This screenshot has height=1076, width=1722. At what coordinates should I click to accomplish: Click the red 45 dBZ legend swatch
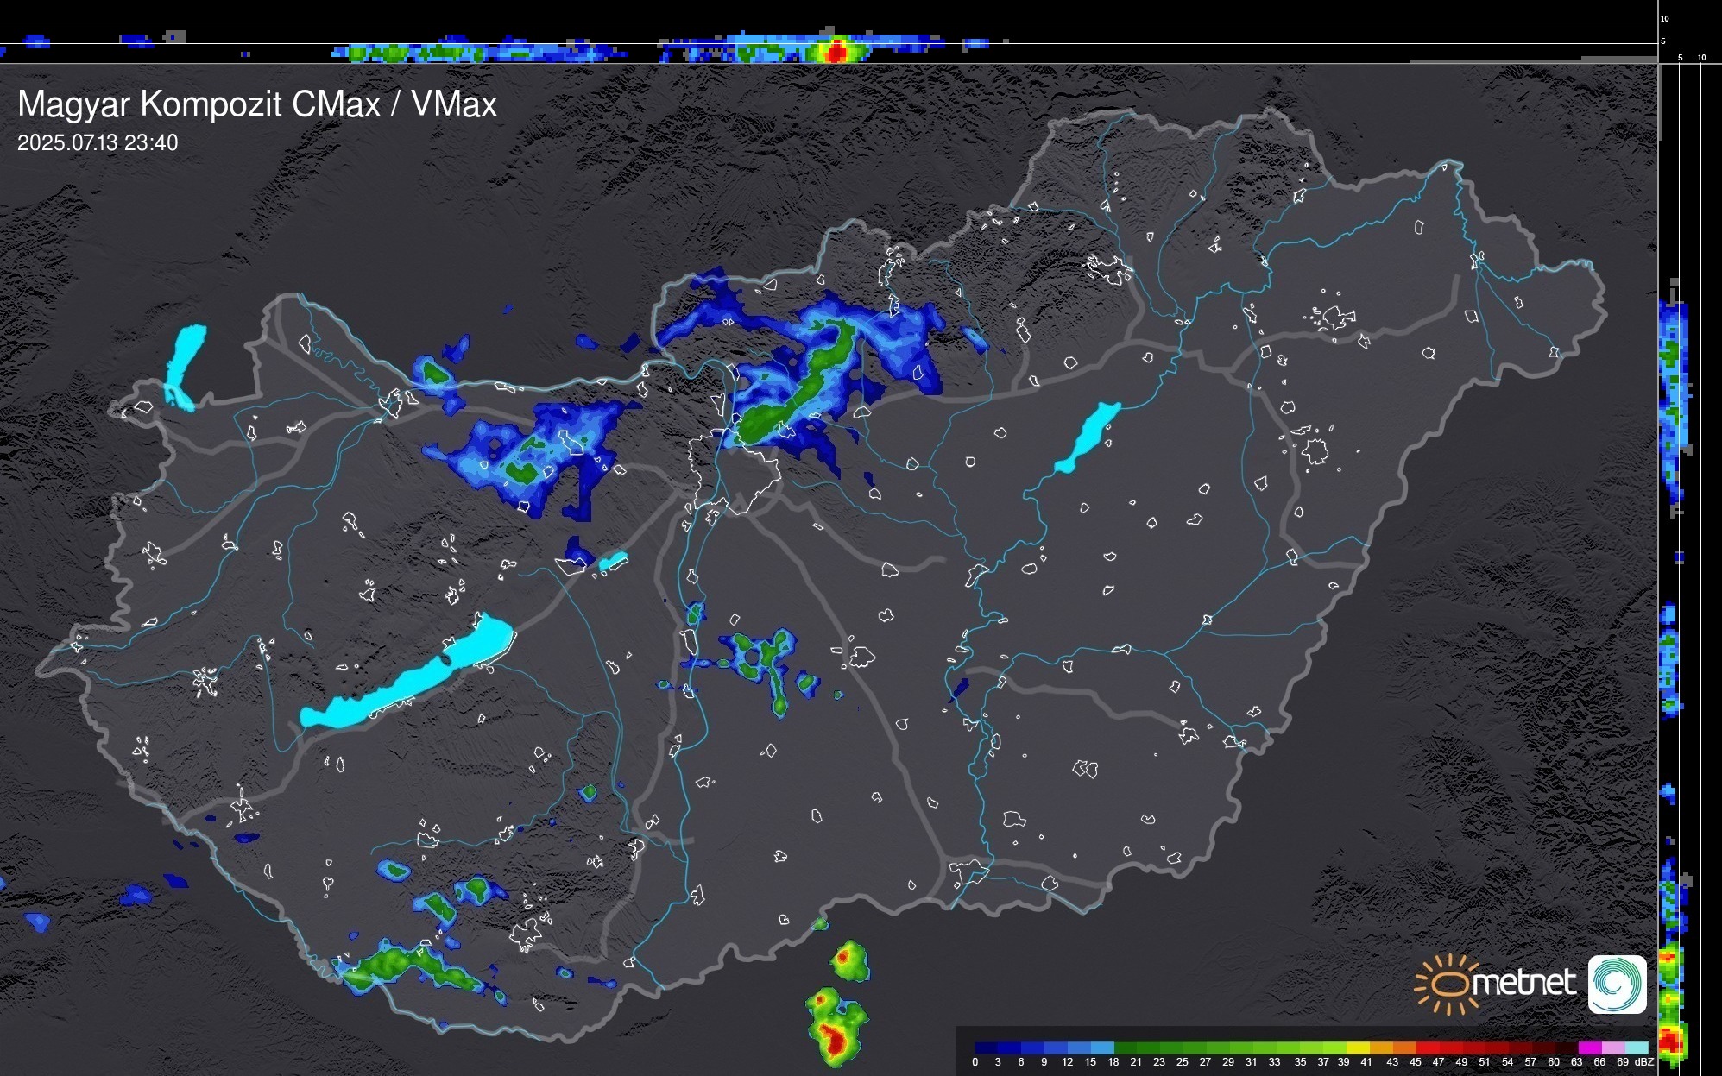click(x=1427, y=1048)
